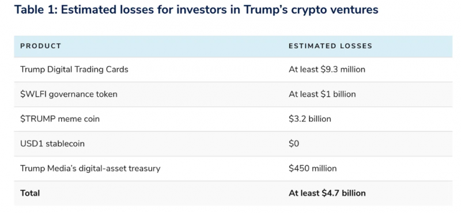Click the At least $1 billion value

[322, 94]
